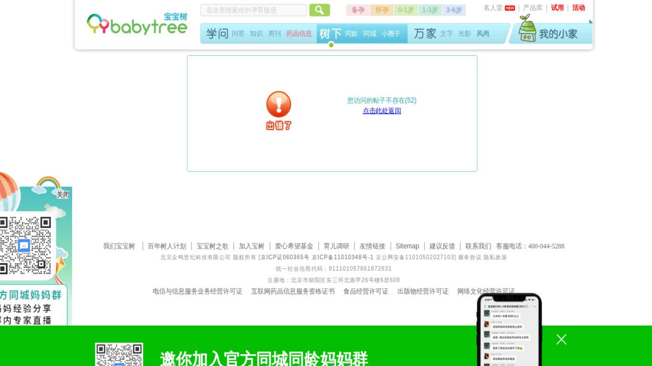Screen dimensions: 652x366
Task: Click the 统一社会信用代码 line
Action: click(334, 269)
